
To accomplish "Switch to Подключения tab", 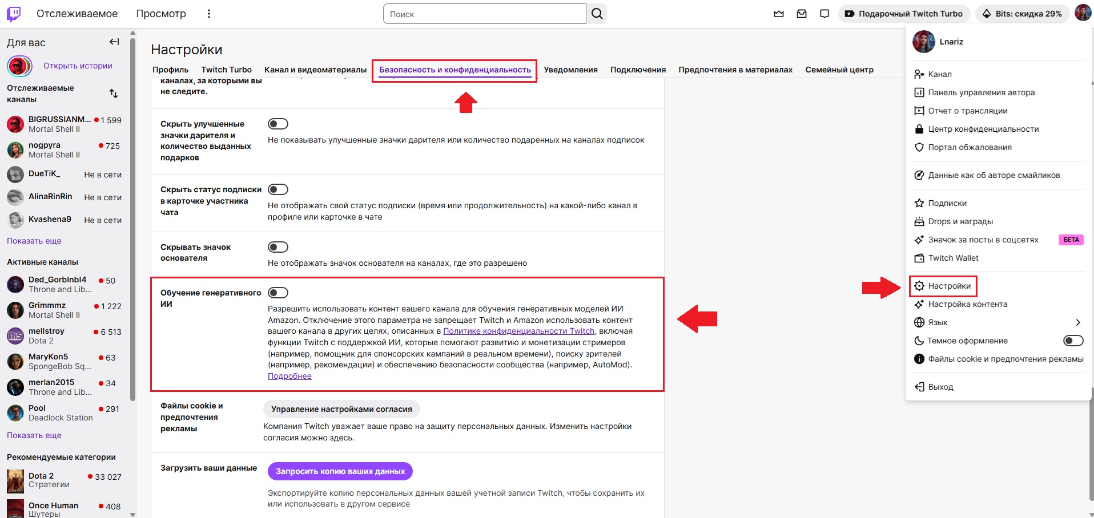I will coord(638,70).
